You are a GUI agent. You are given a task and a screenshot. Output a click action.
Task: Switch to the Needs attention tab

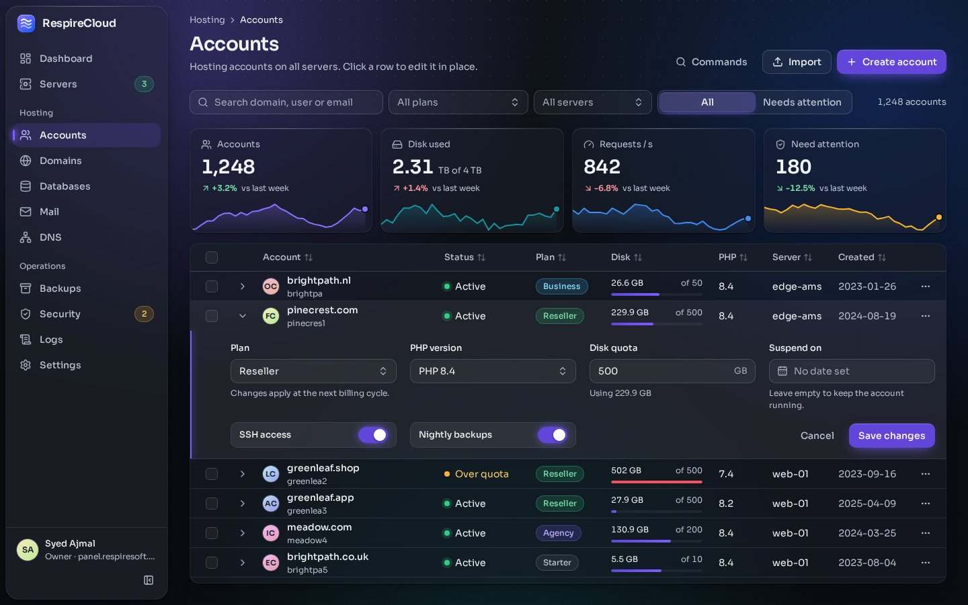coord(802,102)
